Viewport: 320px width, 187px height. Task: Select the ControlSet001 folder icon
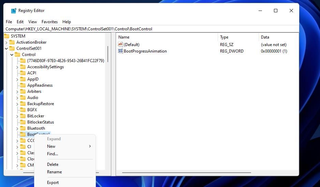12,48
